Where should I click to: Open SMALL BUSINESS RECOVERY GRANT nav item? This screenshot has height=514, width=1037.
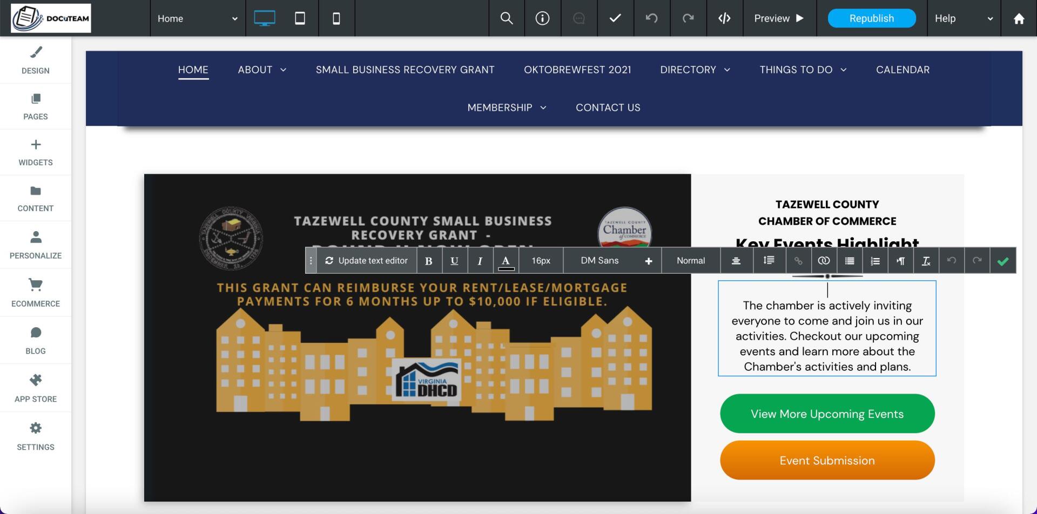tap(405, 70)
